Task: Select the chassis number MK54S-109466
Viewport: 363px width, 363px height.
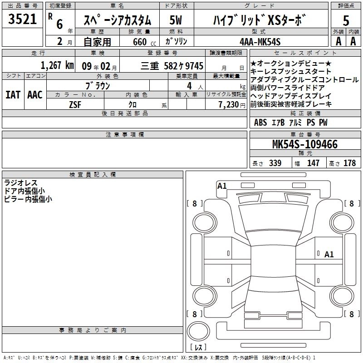Action: (304, 145)
